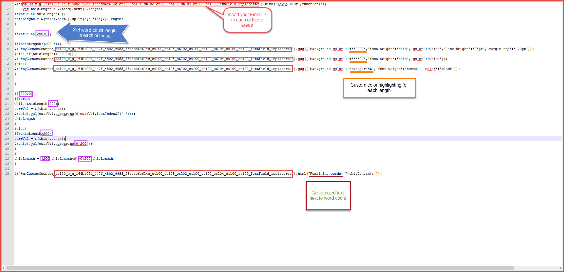Click the 'Customized text next to word count' box
This screenshot has height=272, width=564.
328,196
